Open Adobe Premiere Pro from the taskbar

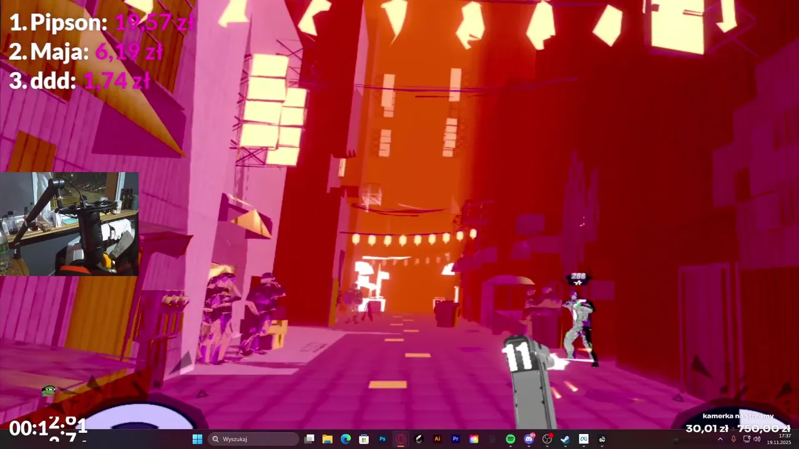click(x=456, y=439)
